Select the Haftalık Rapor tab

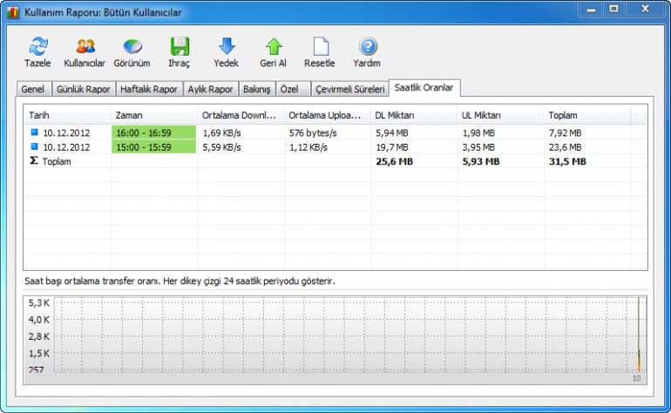click(149, 89)
